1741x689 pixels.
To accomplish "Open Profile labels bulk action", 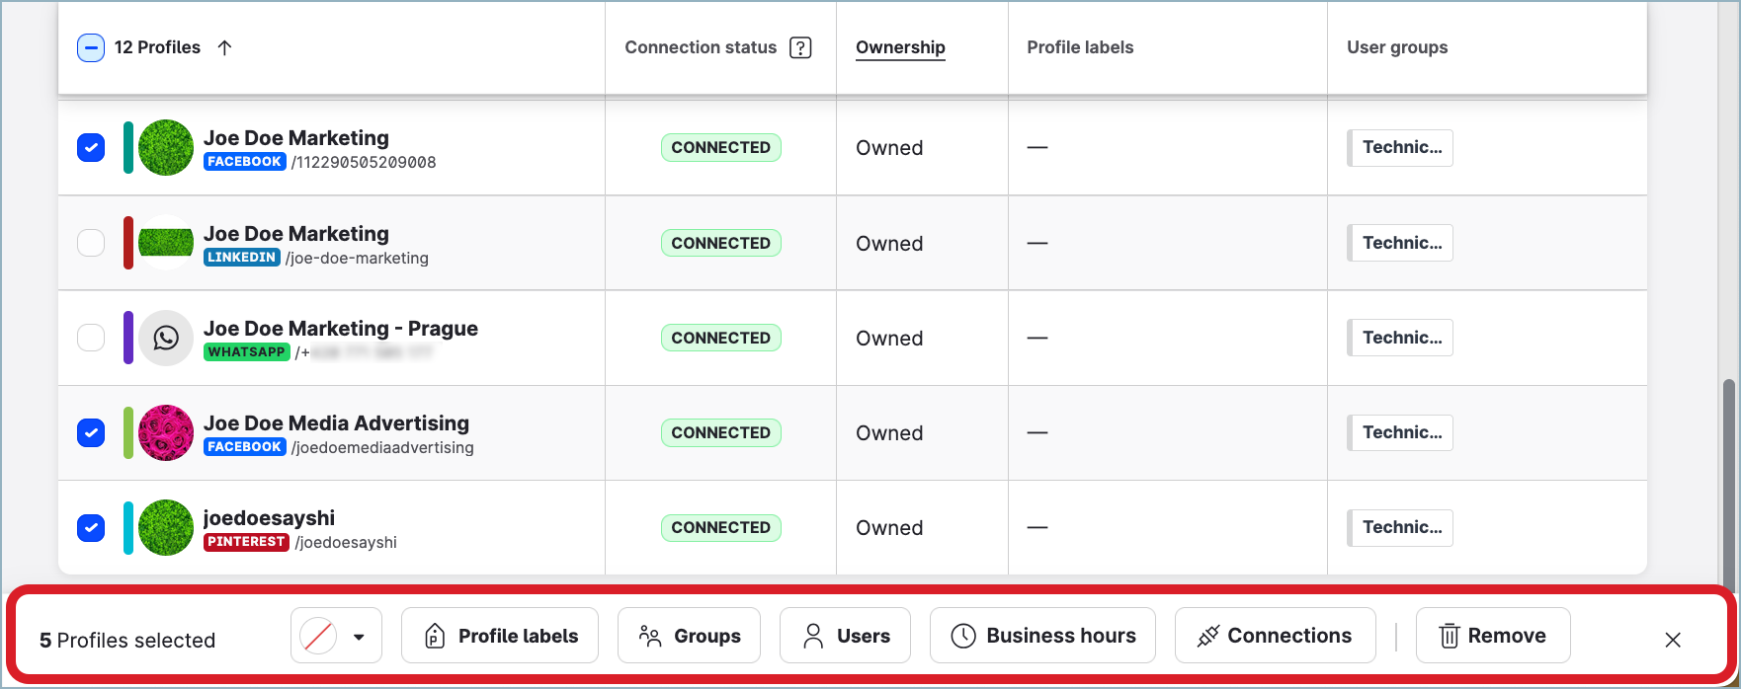I will coord(500,636).
